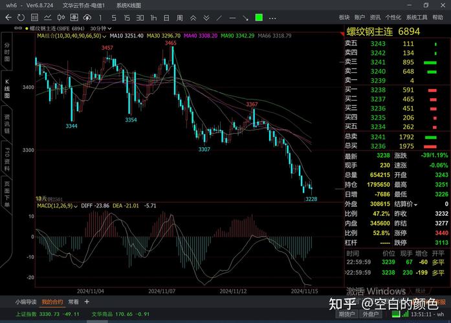Viewport: 451px width, 323px height.
Task: Click the 外盘户 account button
Action: pyautogui.click(x=371, y=314)
